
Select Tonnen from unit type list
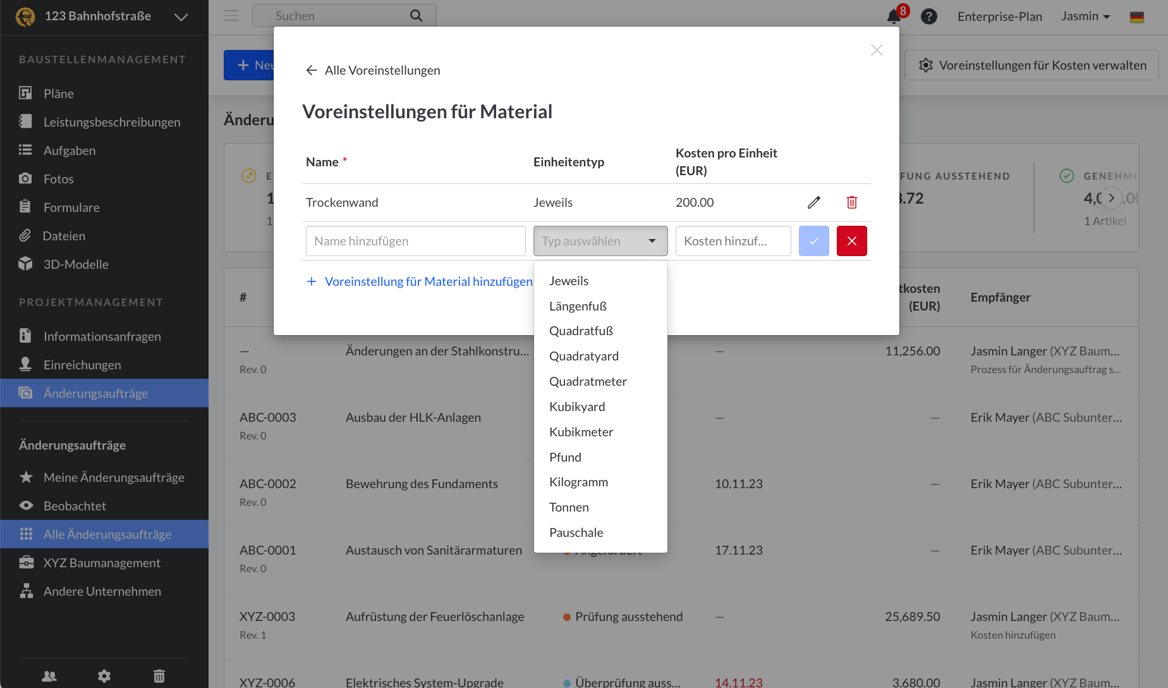pos(600,507)
